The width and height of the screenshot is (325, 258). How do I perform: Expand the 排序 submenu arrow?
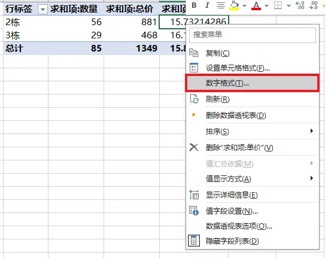click(x=311, y=130)
